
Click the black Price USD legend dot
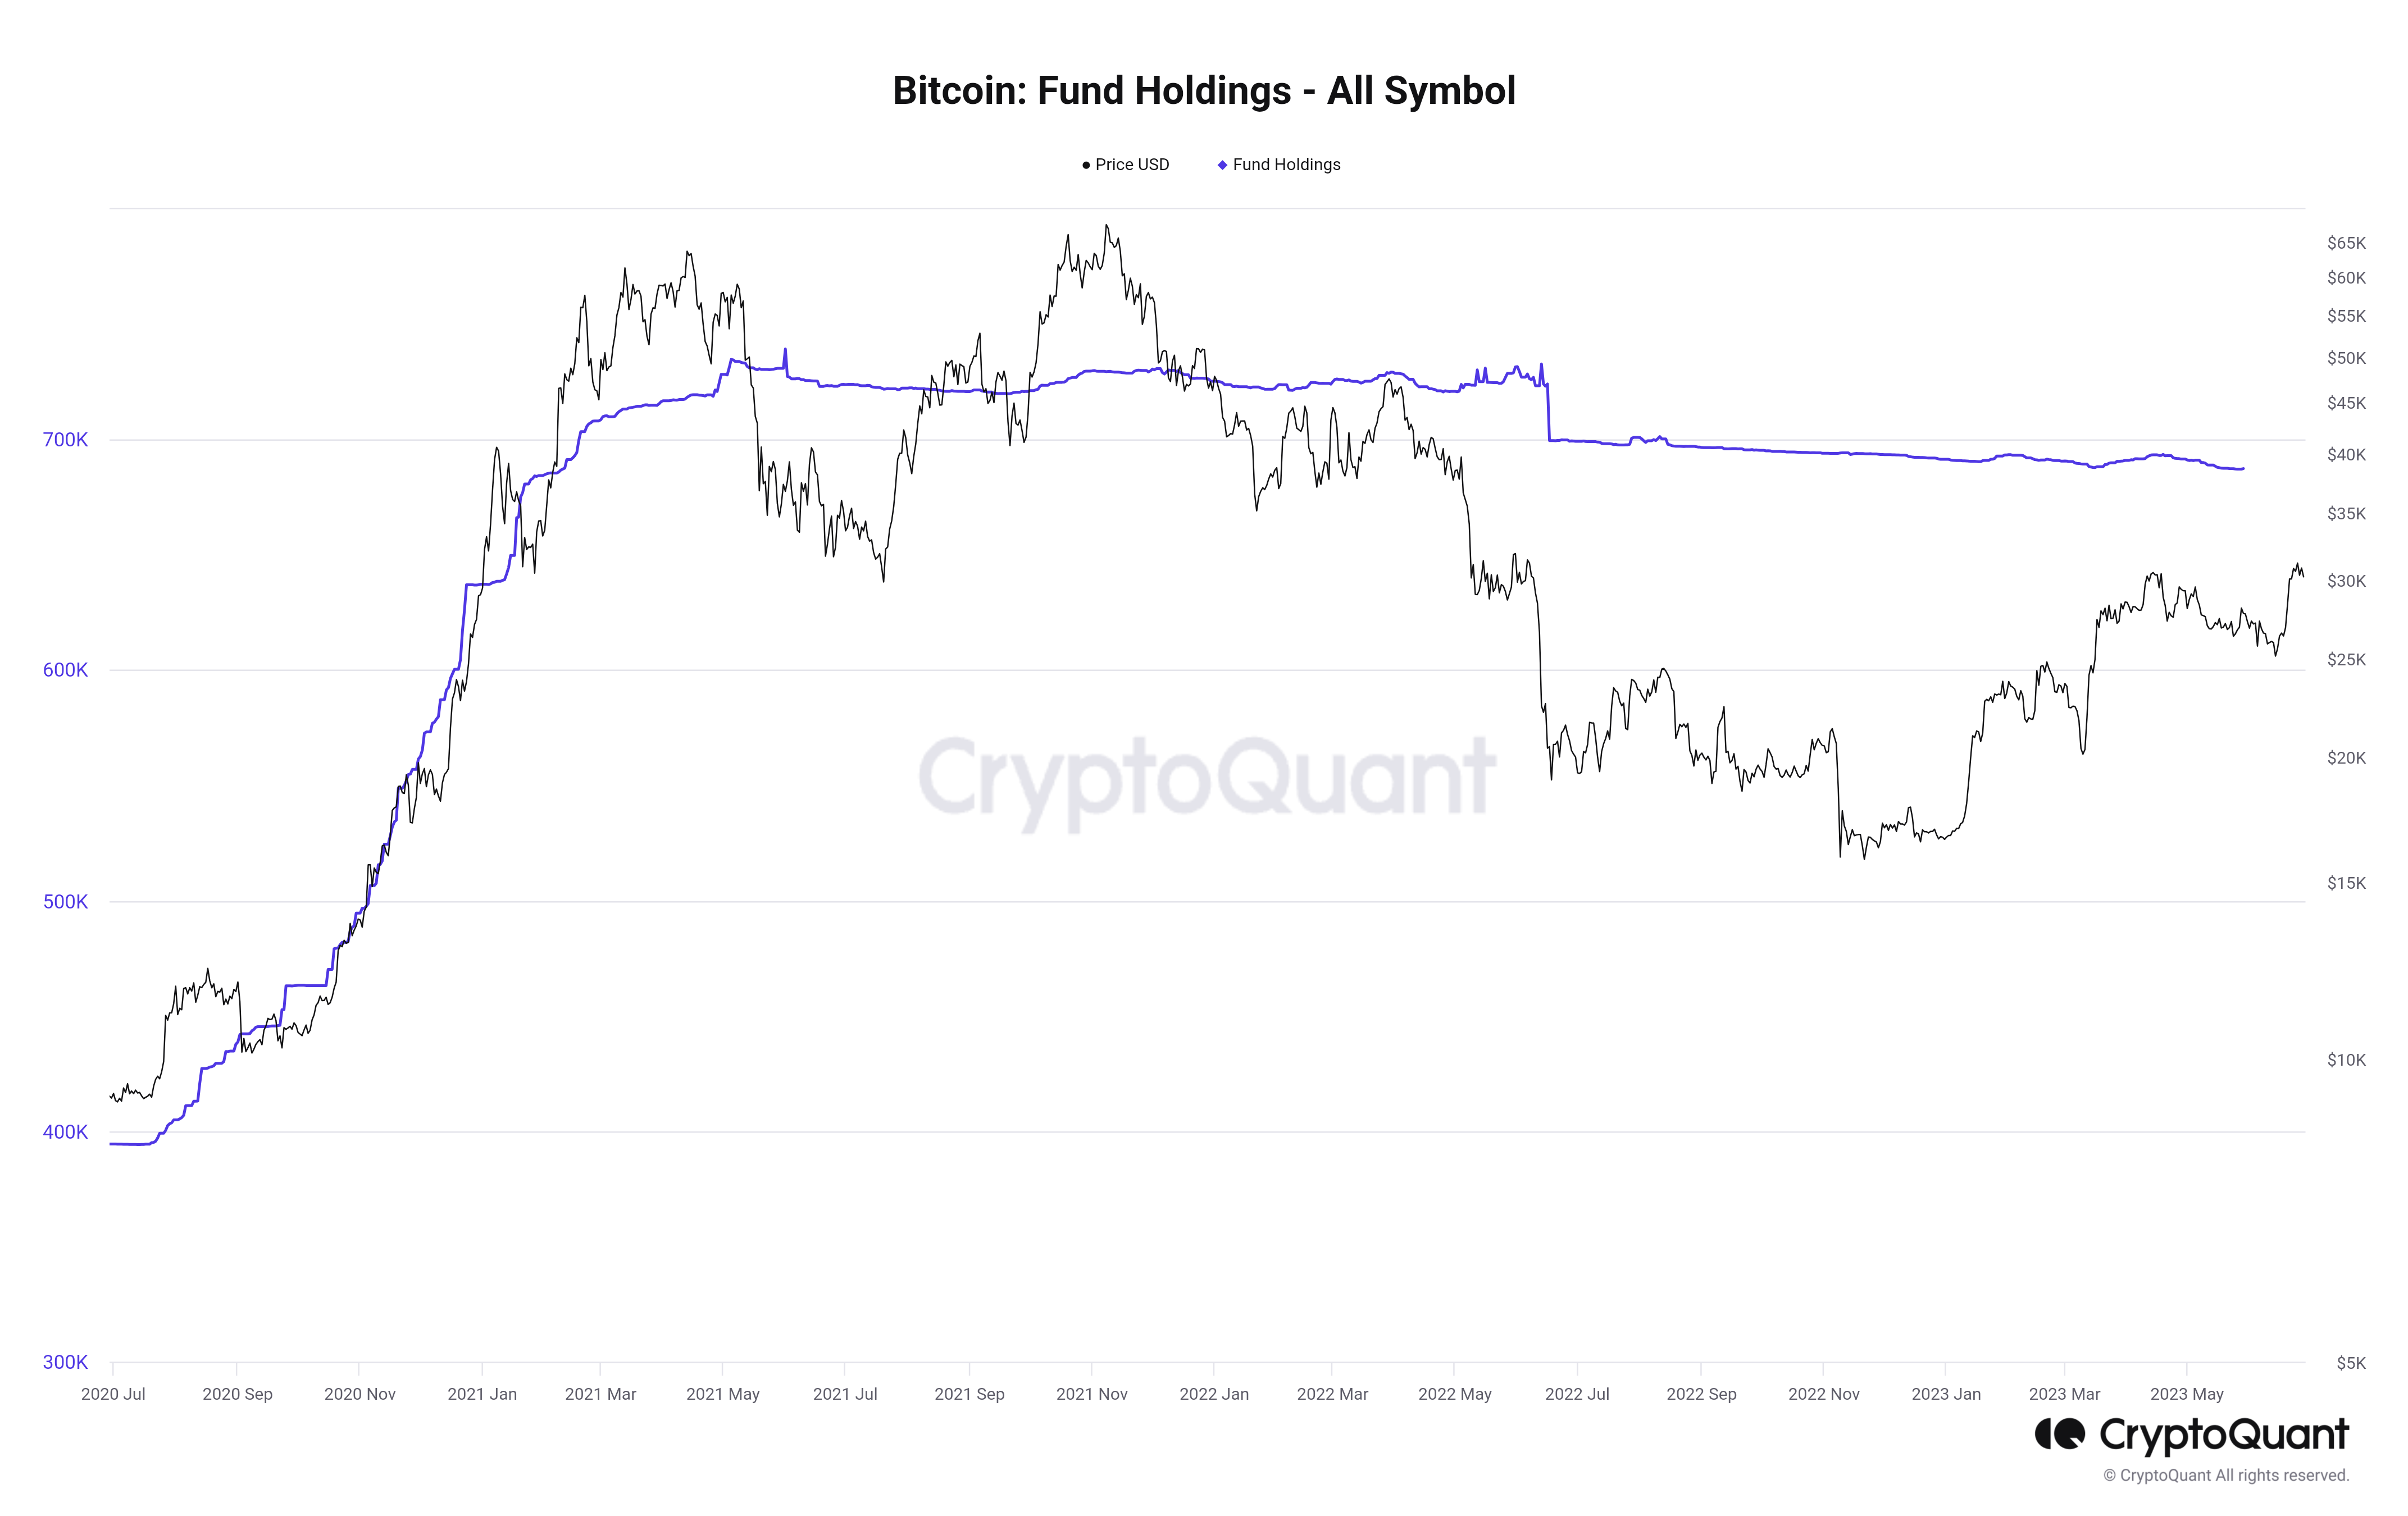coord(1086,165)
